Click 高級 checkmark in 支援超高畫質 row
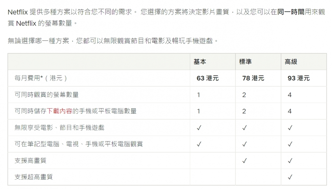 point(290,177)
